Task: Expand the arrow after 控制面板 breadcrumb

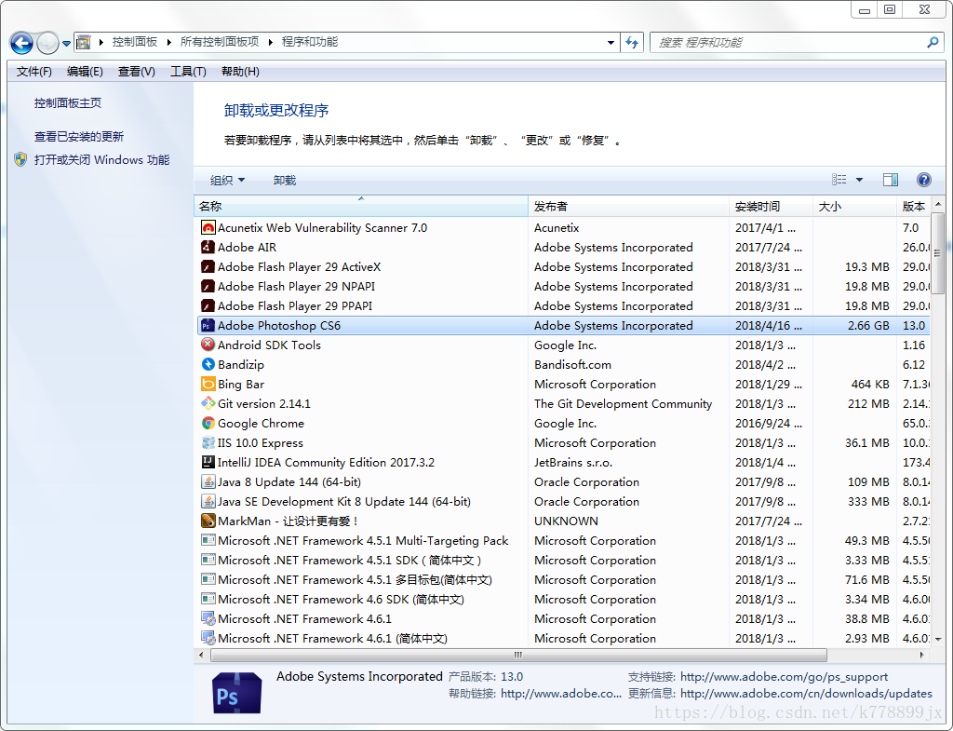Action: (168, 42)
